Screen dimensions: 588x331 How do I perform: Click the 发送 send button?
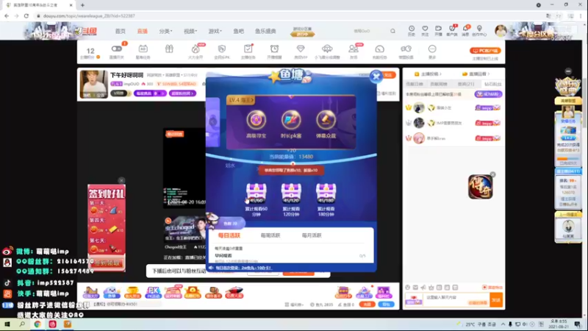496,300
